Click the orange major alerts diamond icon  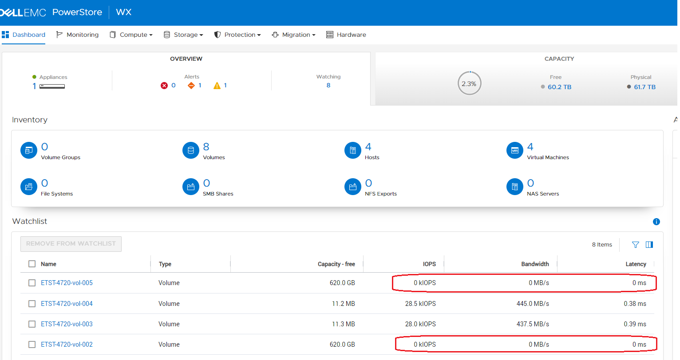coord(191,86)
